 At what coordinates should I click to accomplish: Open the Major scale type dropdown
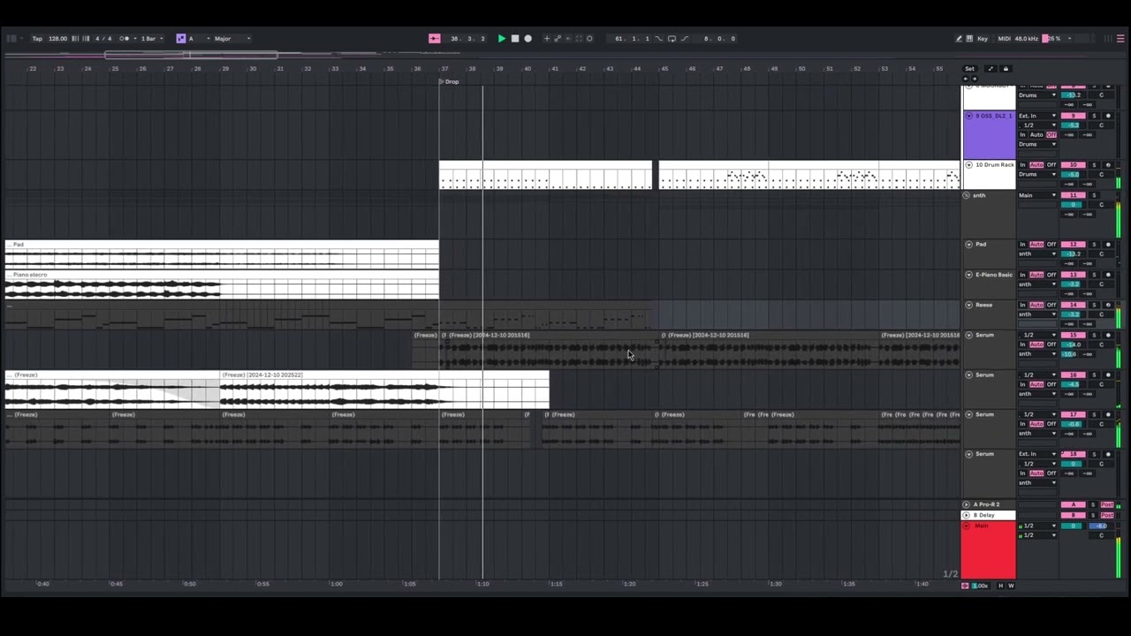pyautogui.click(x=232, y=38)
